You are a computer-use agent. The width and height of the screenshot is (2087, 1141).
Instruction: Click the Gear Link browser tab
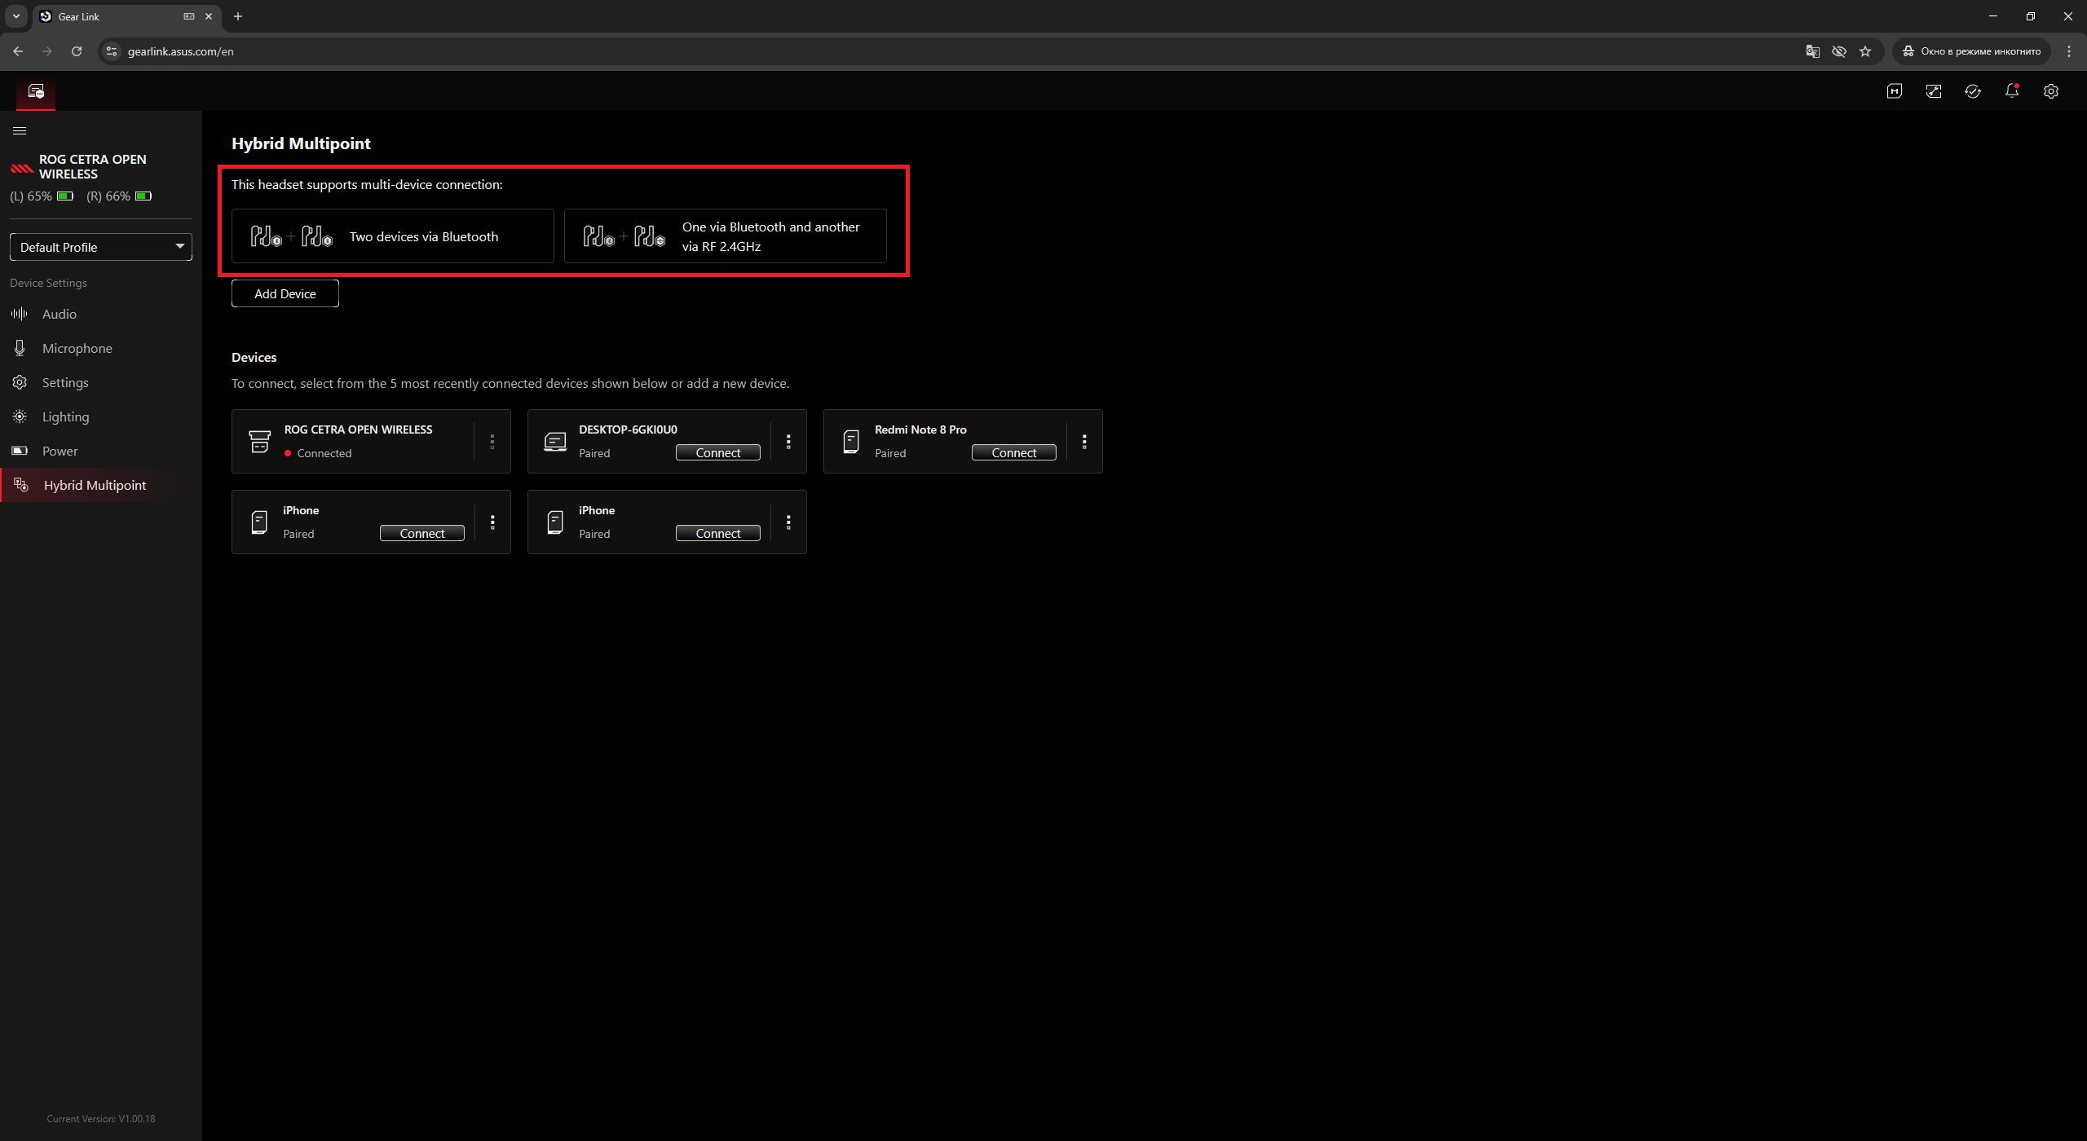tap(126, 16)
